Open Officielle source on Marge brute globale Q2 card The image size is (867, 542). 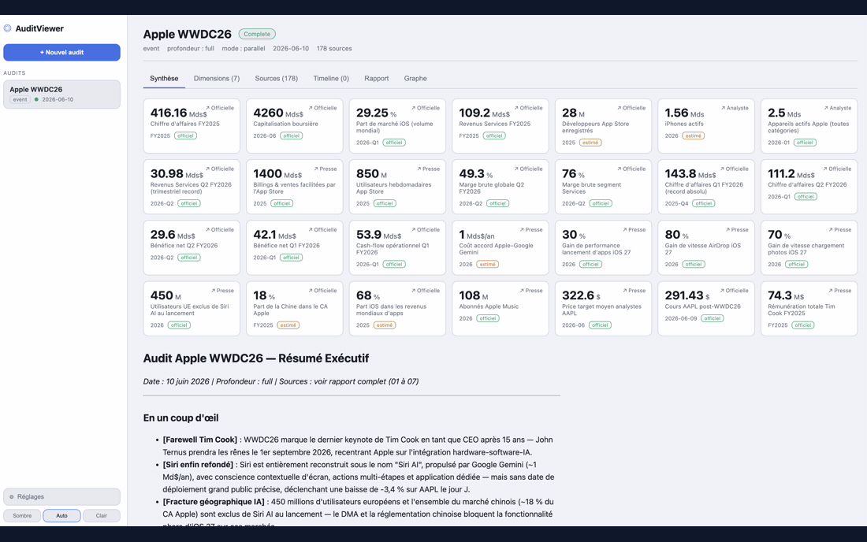529,169
